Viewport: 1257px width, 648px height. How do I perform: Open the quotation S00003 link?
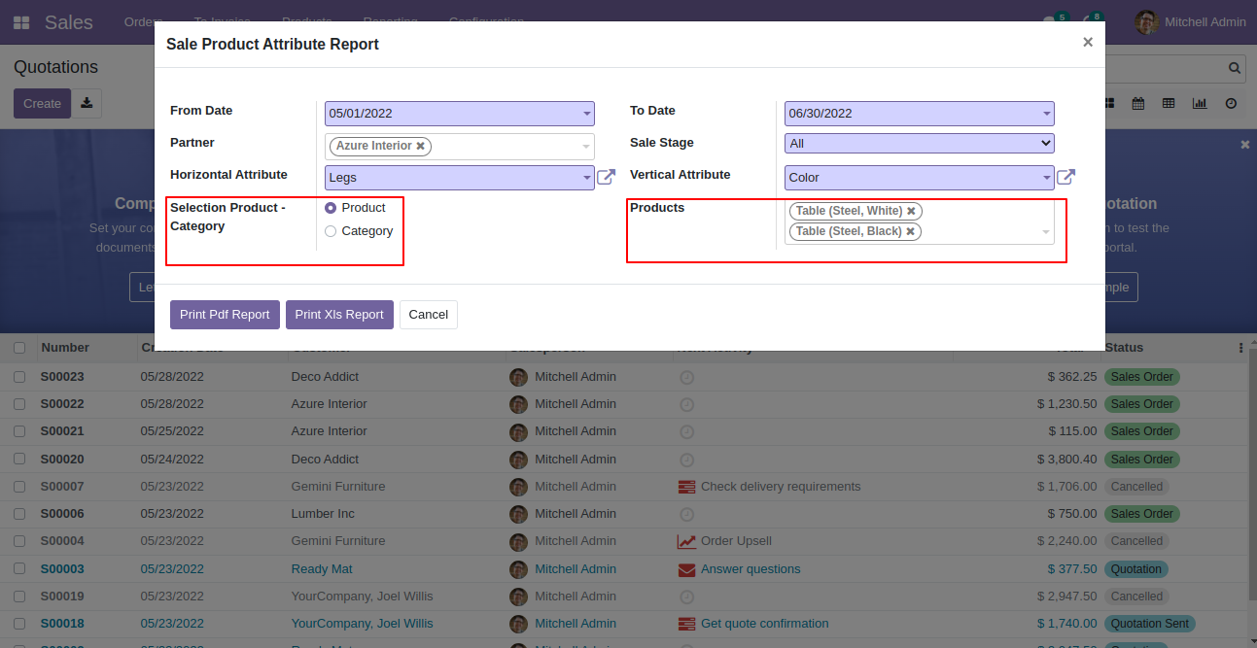point(62,569)
